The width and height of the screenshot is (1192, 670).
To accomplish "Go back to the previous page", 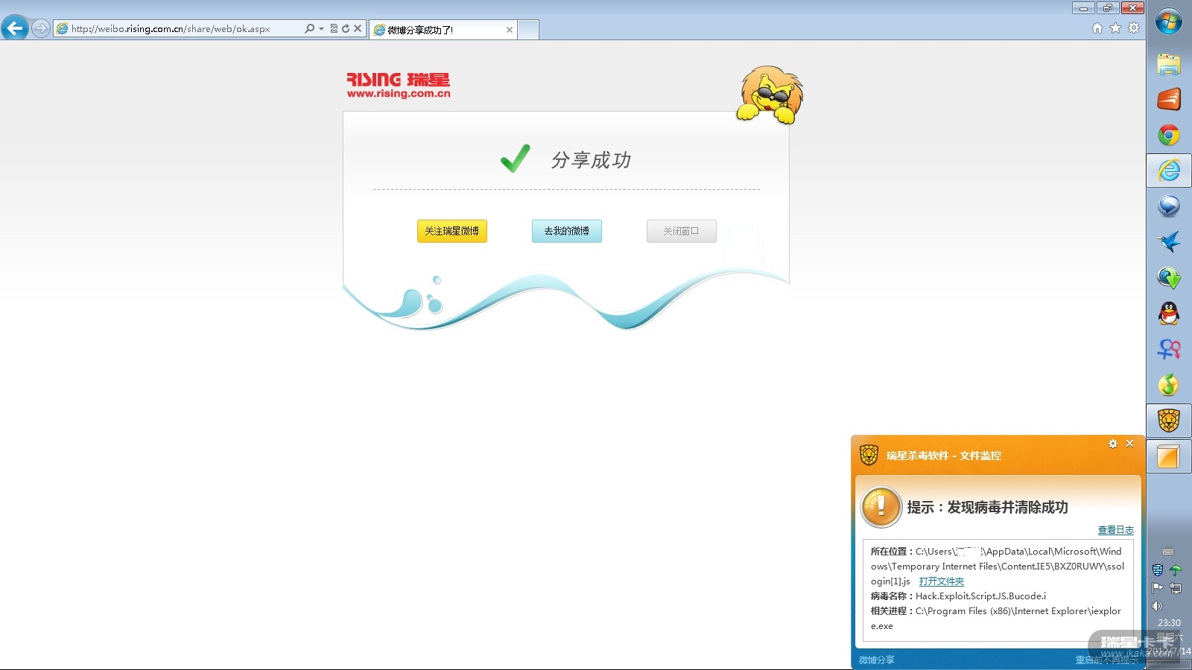I will 15,28.
